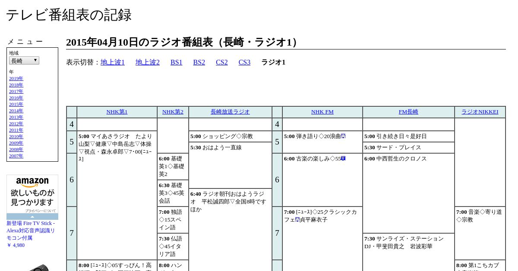Click the weather icon after 古楽の楽しみ◇55
This screenshot has height=271, width=518.
(x=343, y=159)
